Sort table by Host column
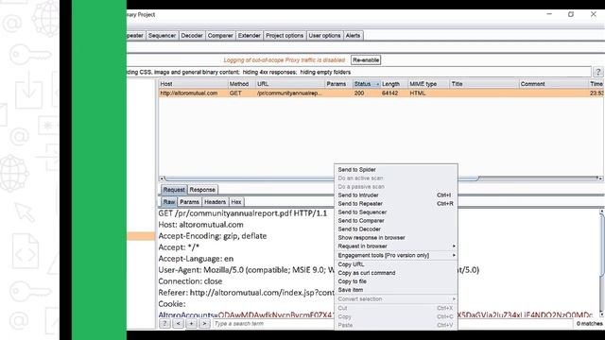 coord(193,84)
